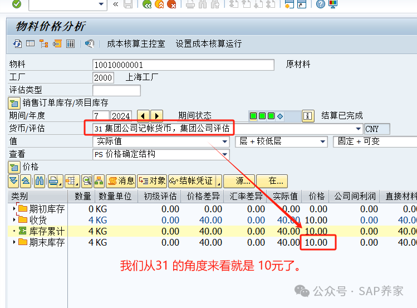This screenshot has width=417, height=308.
Task: Open the 固定 + 可变 dropdown
Action: 375,141
